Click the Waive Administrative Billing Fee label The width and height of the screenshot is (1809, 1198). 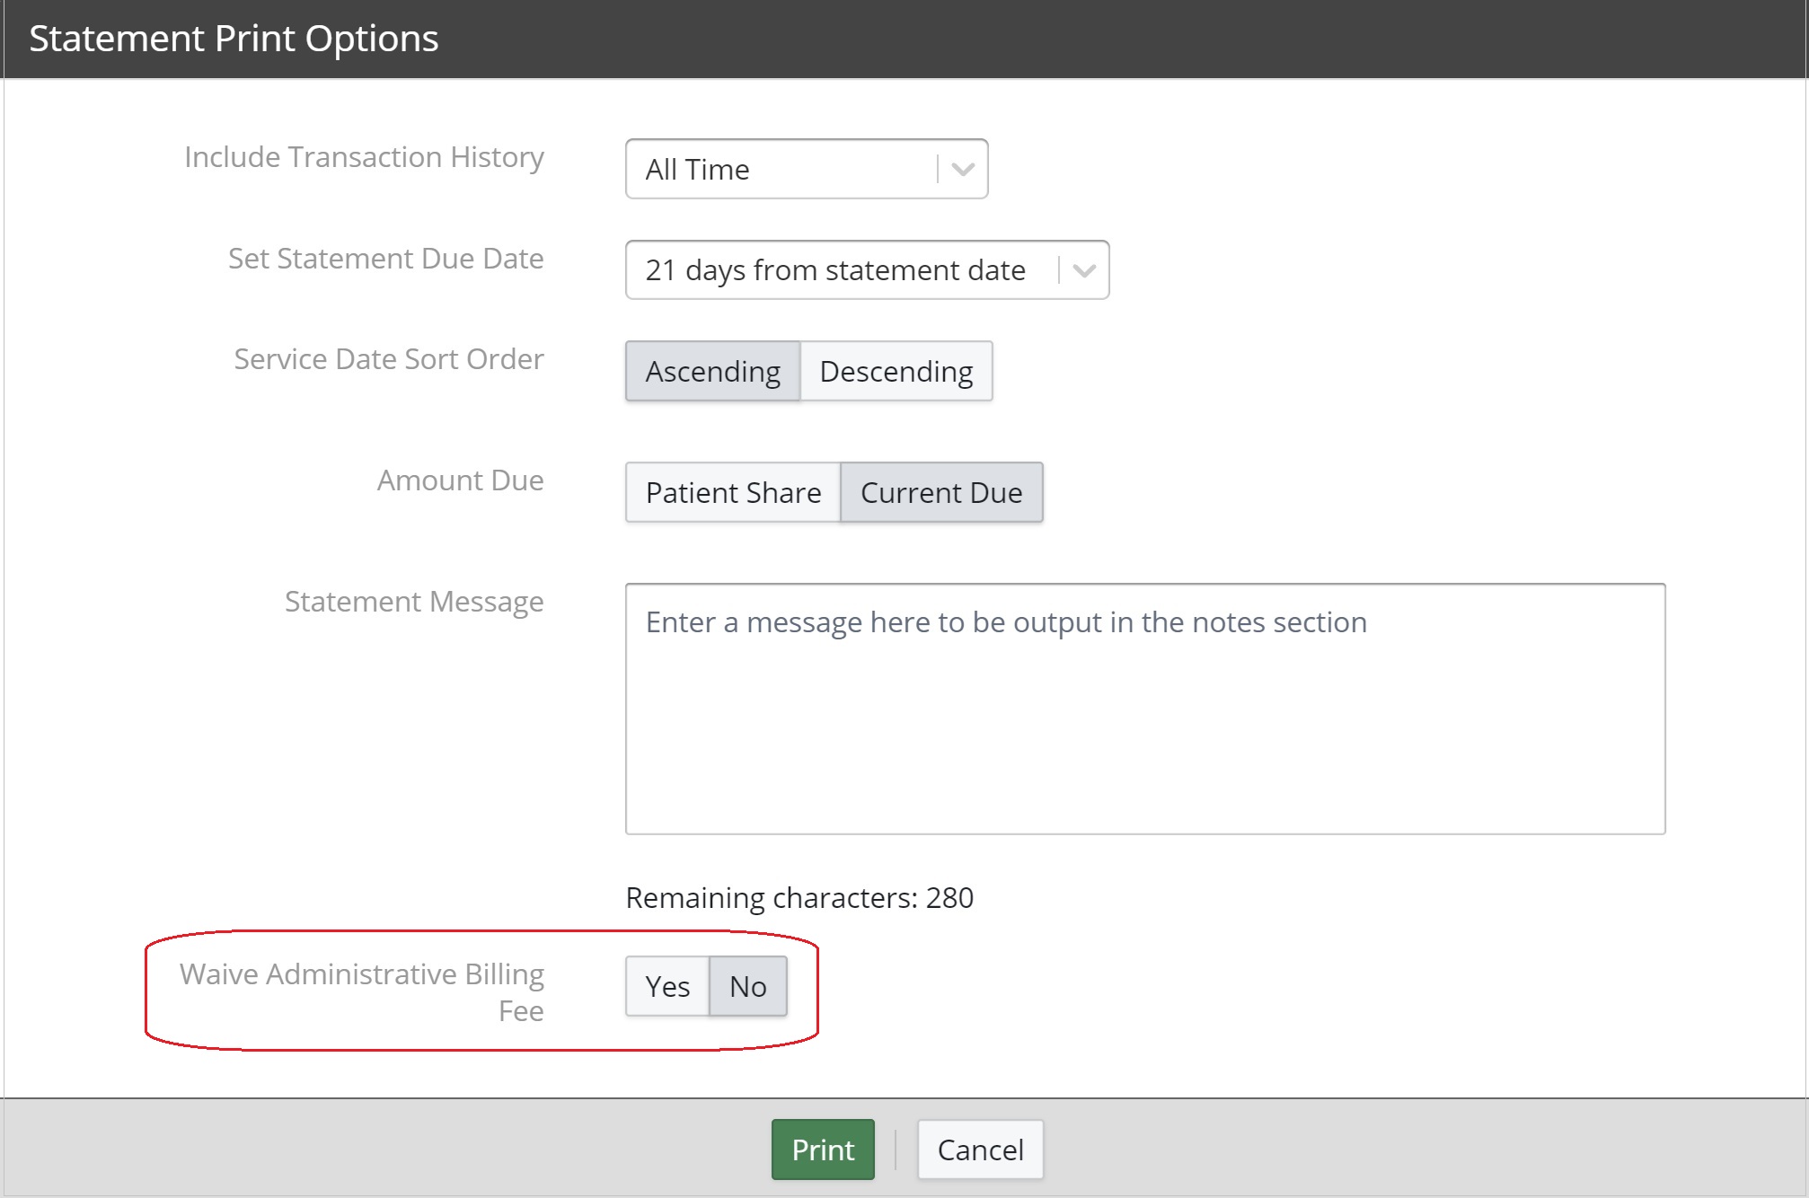coord(362,991)
